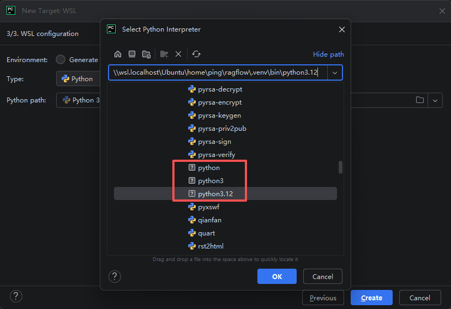Viewport: 451px width, 309px height.
Task: Open the Type Python dropdown
Action: (78, 79)
